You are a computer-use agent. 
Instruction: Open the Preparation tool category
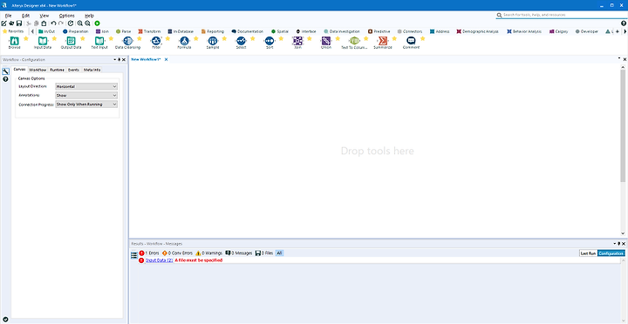[75, 31]
